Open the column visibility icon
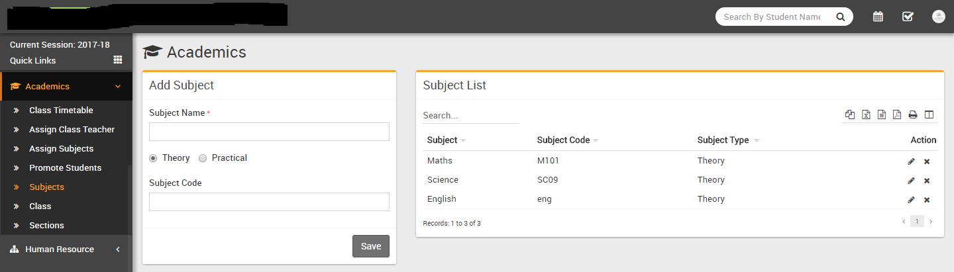The image size is (954, 272). [x=929, y=114]
